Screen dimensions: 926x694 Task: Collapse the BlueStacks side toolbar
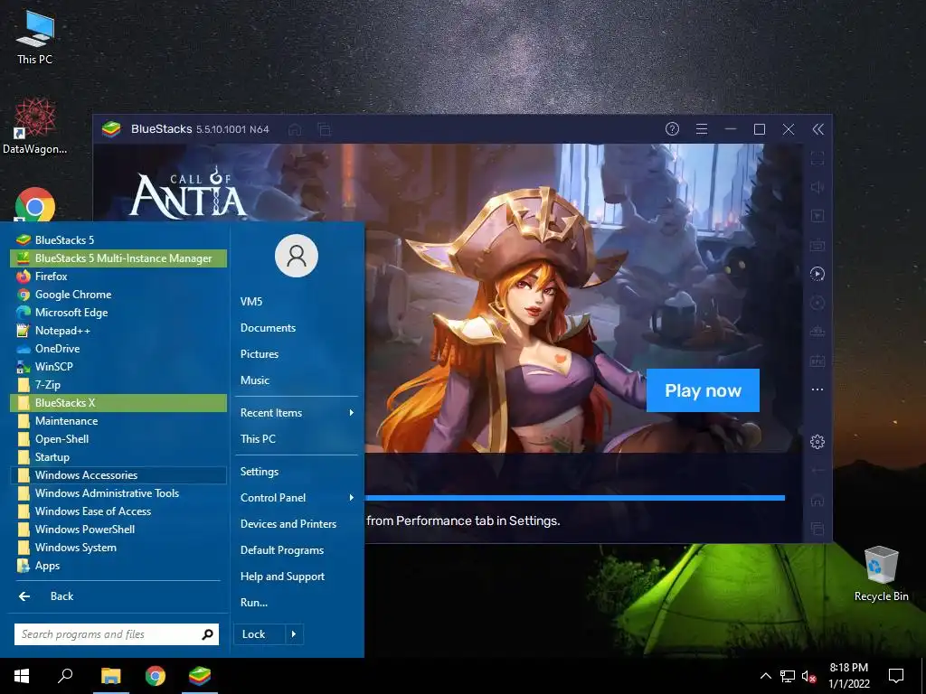(817, 129)
